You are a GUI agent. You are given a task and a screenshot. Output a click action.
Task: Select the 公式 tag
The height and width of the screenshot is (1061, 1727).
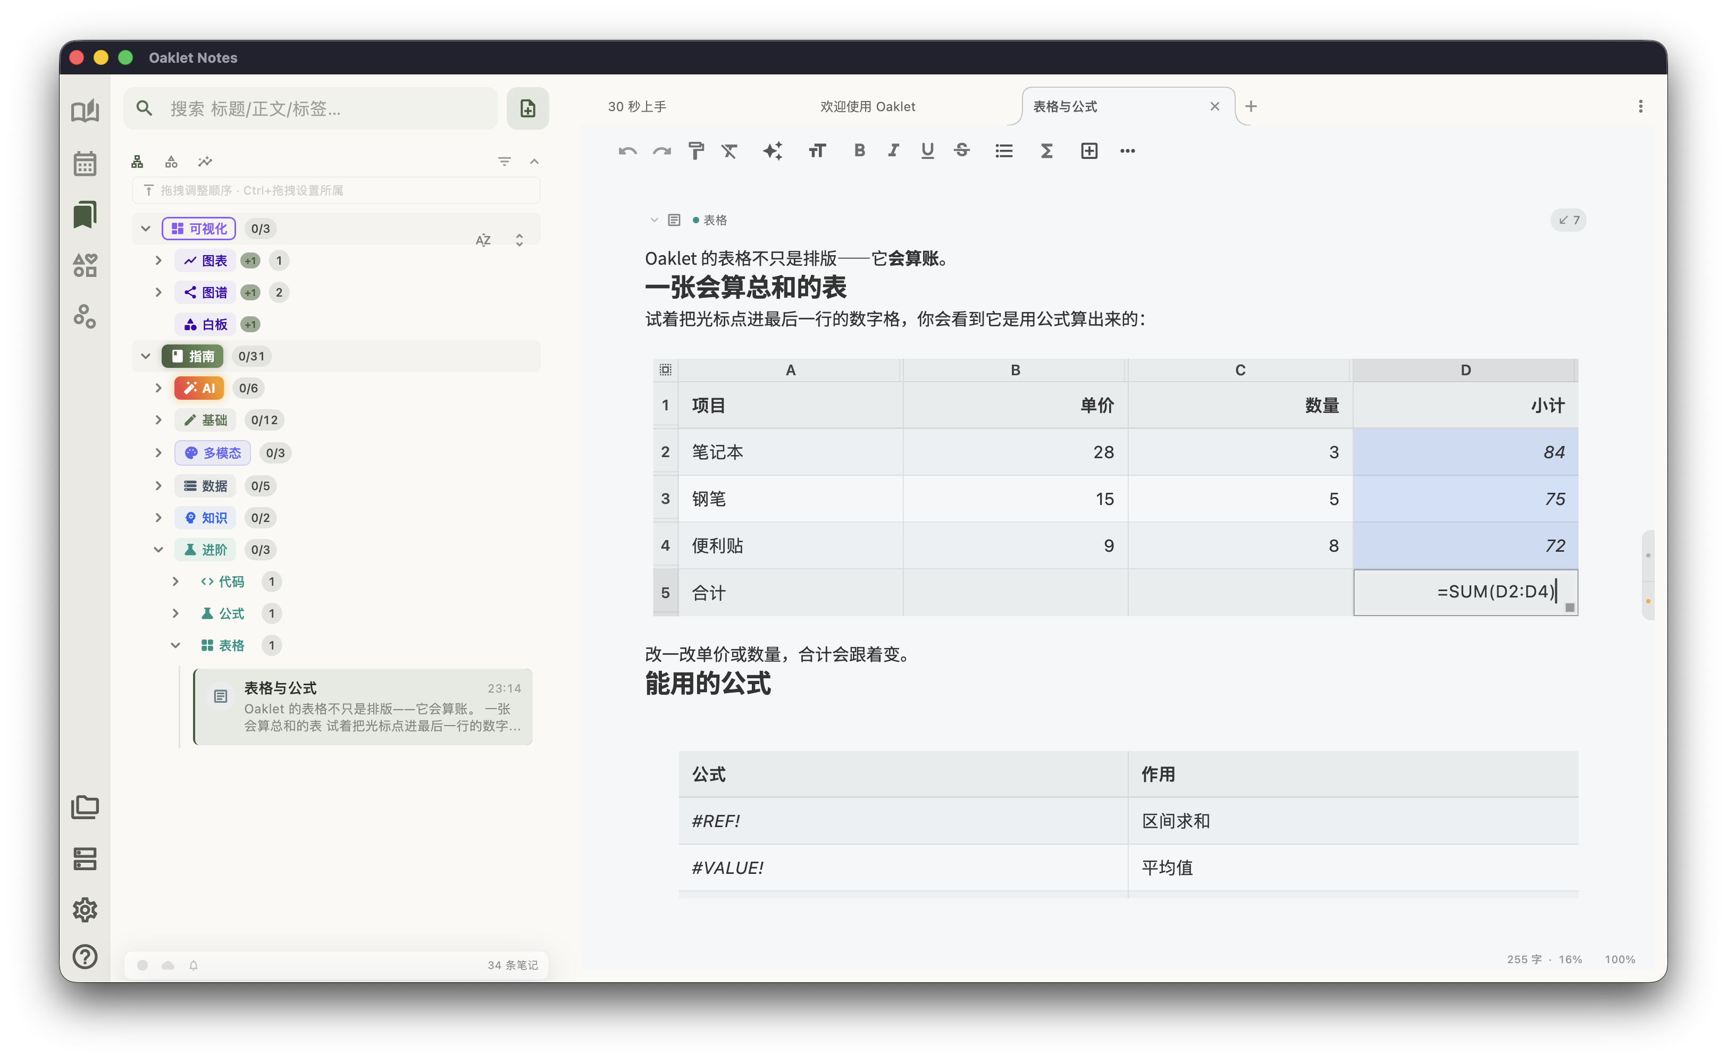[x=222, y=613]
